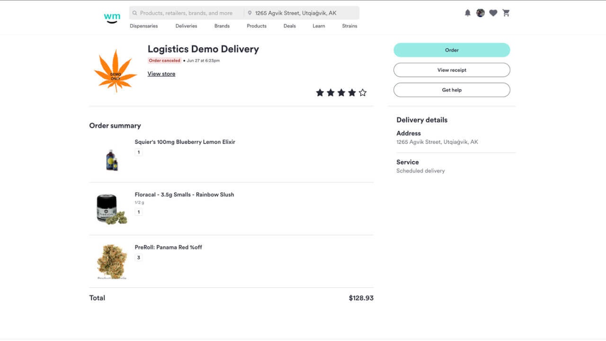This screenshot has width=606, height=341.
Task: Select the fourth rating star
Action: pos(352,92)
